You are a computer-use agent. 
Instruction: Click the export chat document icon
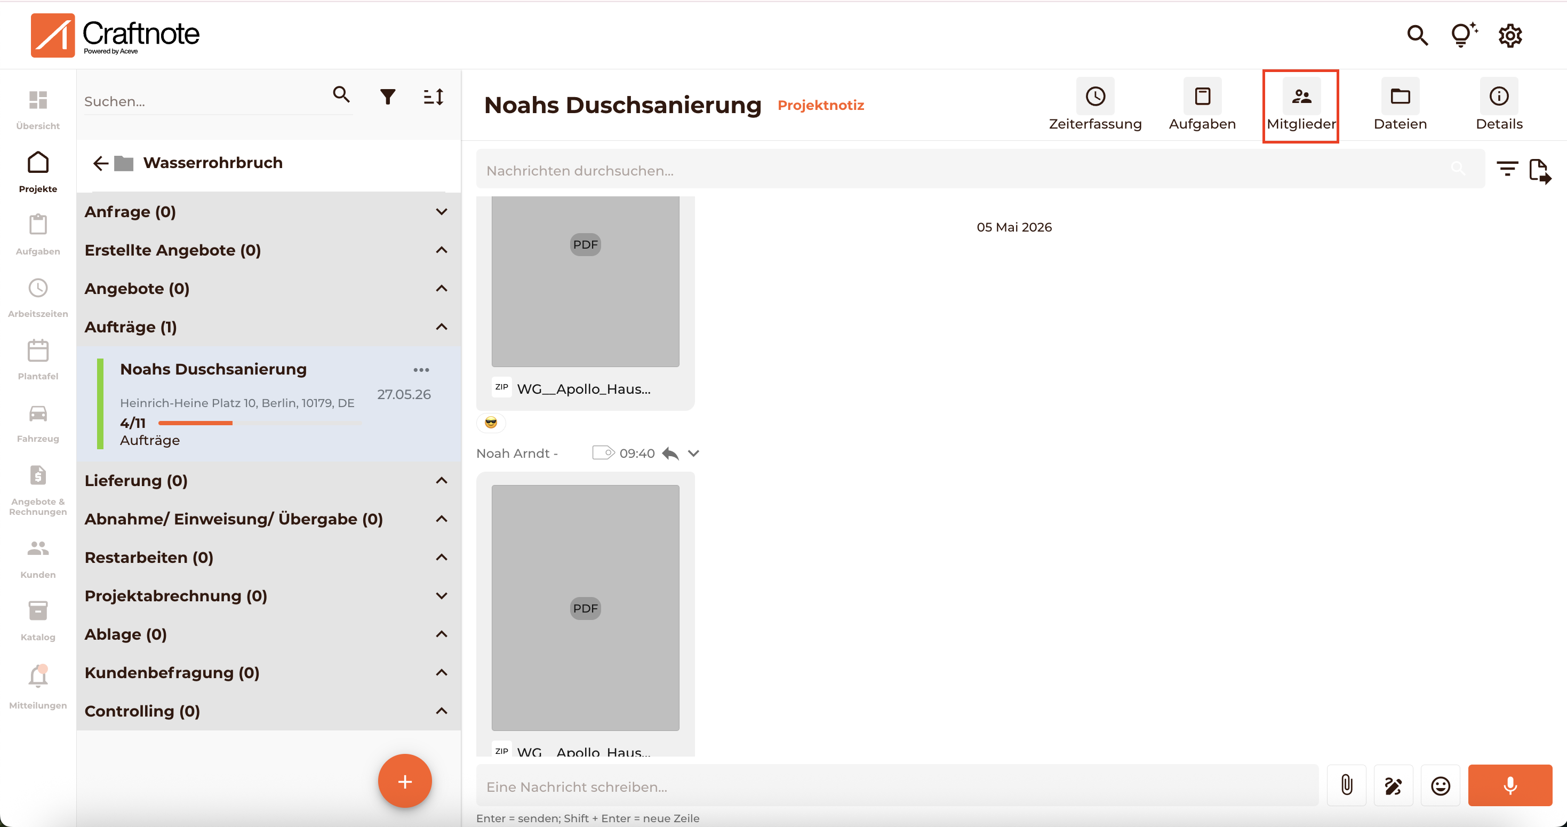coord(1540,170)
